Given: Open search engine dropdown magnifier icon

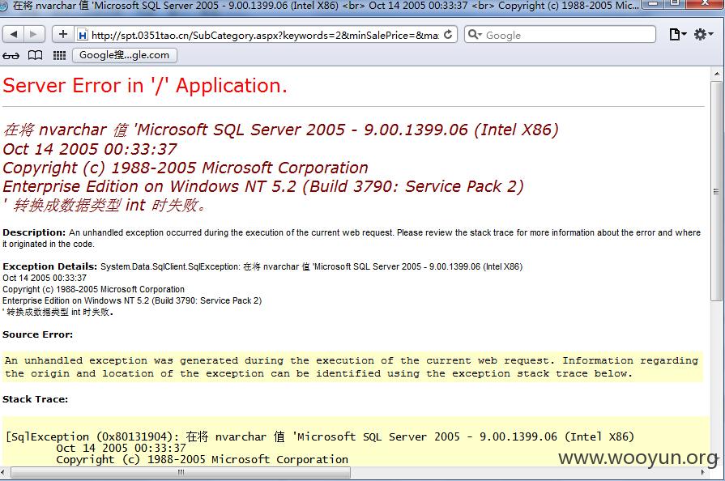Looking at the screenshot, I should click(475, 35).
